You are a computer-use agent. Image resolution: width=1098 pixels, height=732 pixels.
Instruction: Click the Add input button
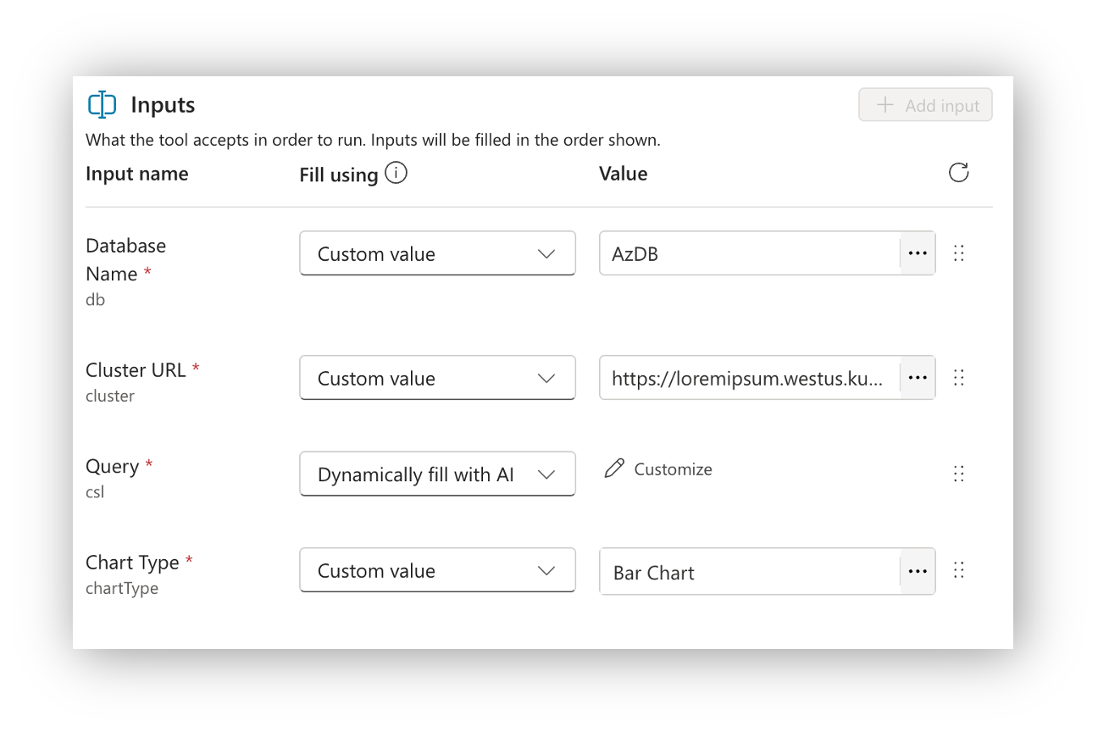pos(925,105)
